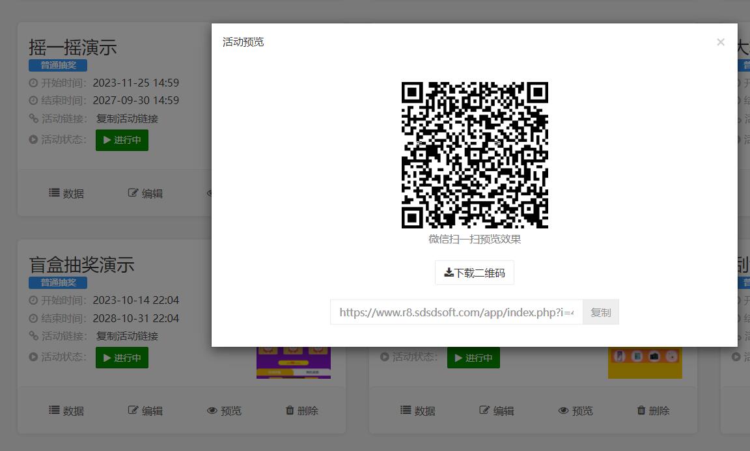The image size is (750, 451).
Task: Select the end time 2028-10-31 22:04
Action: point(136,318)
